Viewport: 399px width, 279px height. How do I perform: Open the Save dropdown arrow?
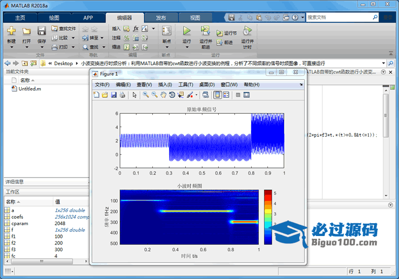point(42,47)
